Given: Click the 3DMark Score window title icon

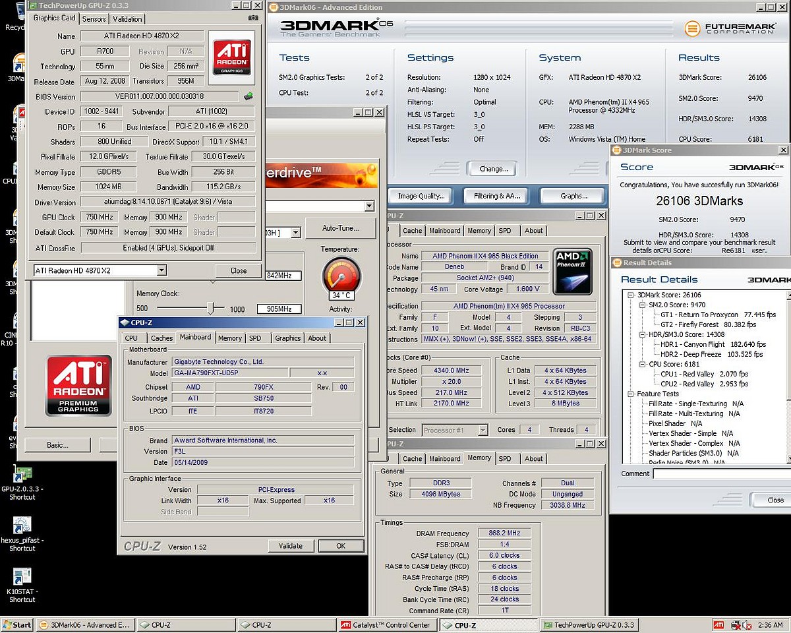Looking at the screenshot, I should point(617,150).
